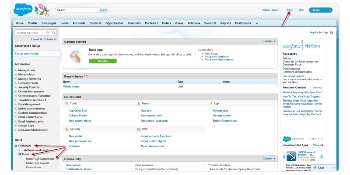Dismiss the Getting Started panel
The width and height of the screenshot is (350, 175).
pos(269,41)
